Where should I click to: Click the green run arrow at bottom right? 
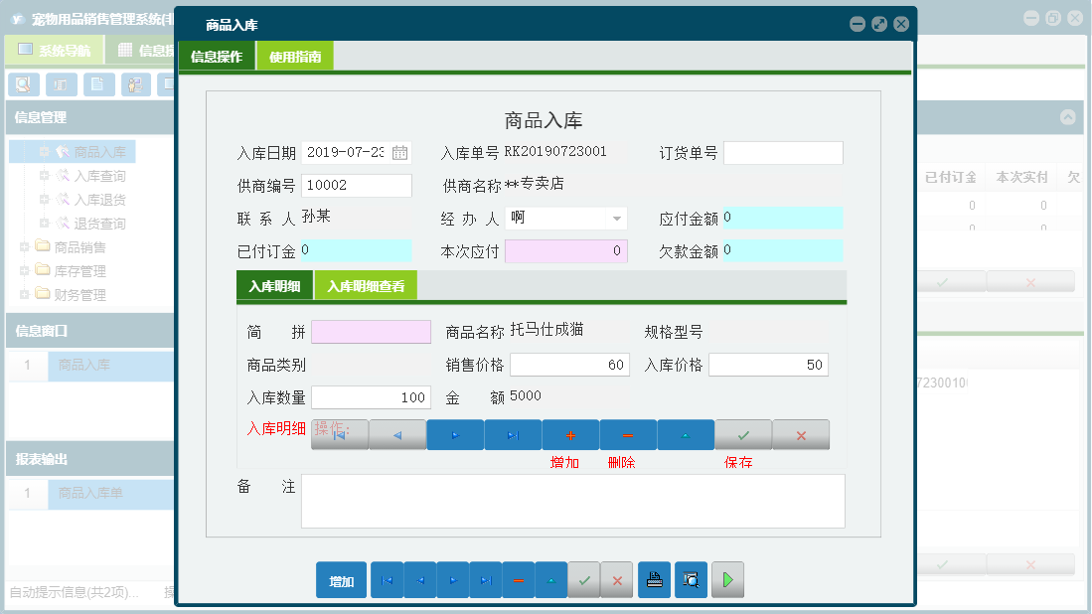(727, 579)
